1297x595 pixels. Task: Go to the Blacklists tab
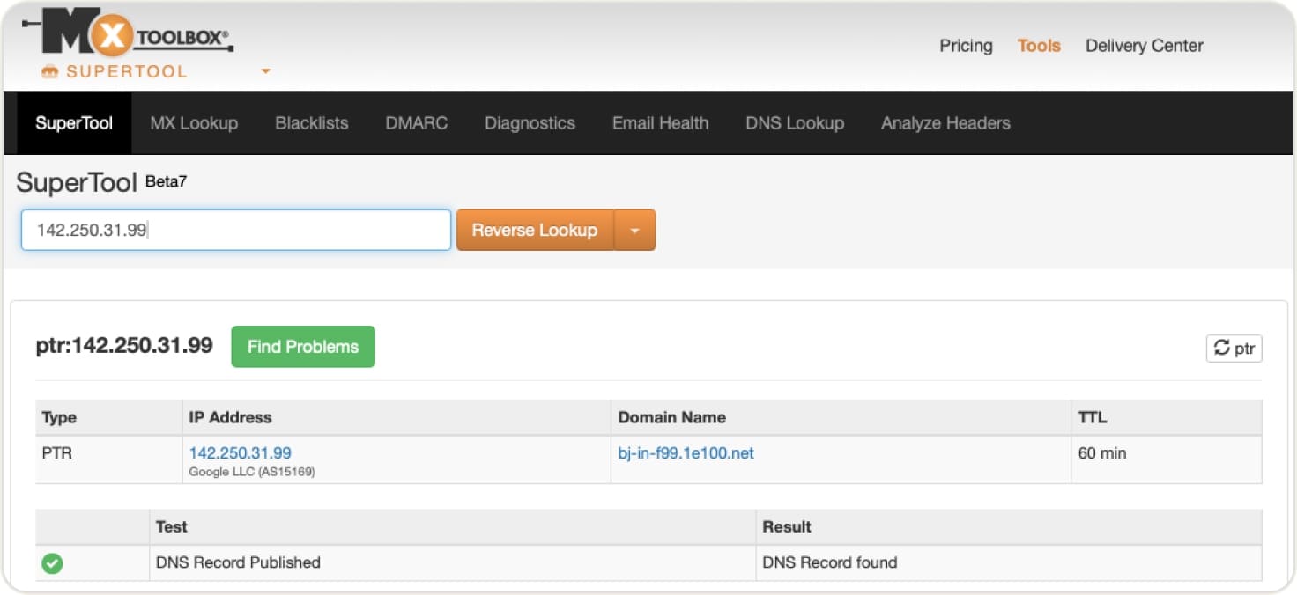coord(311,123)
